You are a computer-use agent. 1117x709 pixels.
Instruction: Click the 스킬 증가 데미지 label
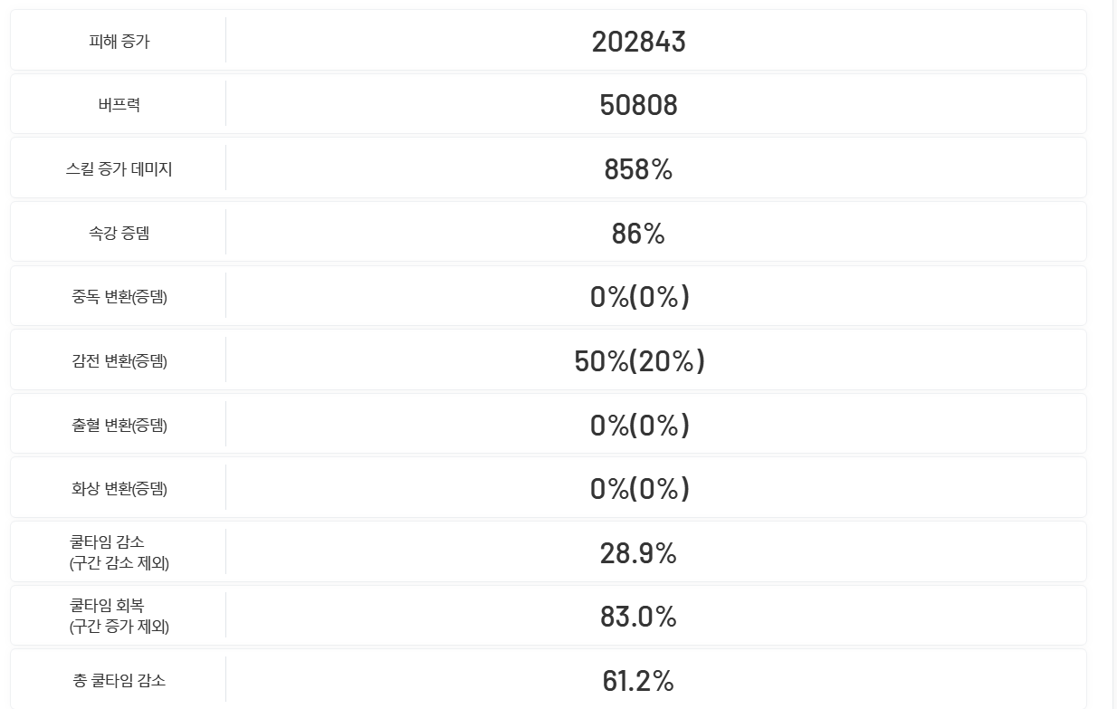click(x=119, y=169)
